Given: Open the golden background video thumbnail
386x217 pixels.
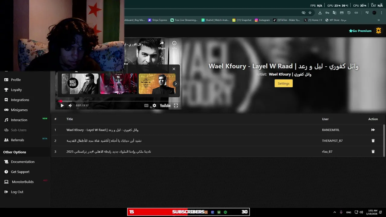Looking at the screenshot, I should pos(157,84).
